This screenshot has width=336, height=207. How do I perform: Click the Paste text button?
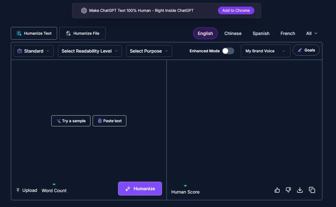[x=110, y=121]
